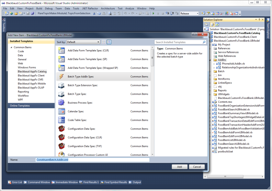This screenshot has height=191, width=272.
Task: Collapse the AddIns folder
Action: [210, 60]
